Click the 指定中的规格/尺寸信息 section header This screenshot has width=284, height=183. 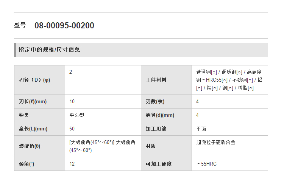(x=141, y=50)
